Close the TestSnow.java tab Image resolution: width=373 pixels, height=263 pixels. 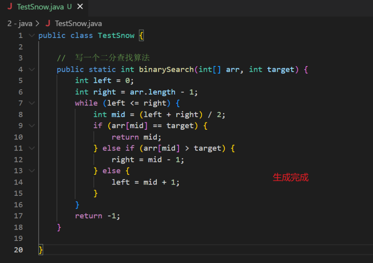80,7
